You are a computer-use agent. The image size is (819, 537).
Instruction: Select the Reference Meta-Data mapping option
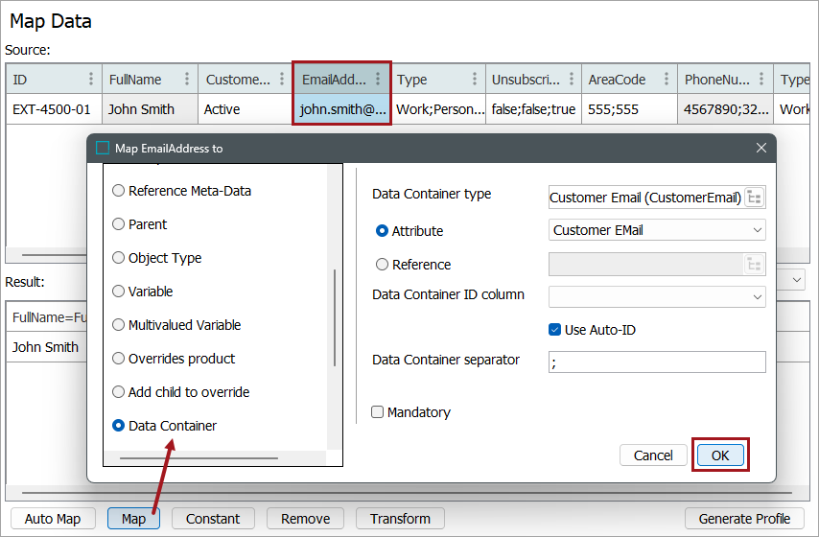[x=119, y=191]
